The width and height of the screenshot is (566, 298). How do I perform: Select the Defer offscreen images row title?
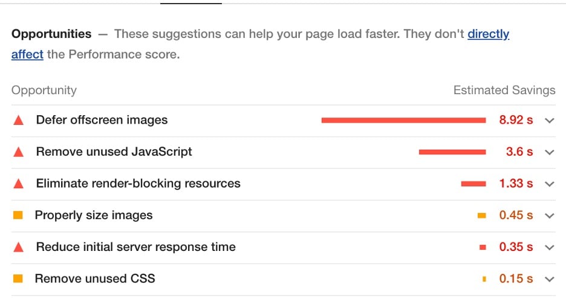point(102,120)
